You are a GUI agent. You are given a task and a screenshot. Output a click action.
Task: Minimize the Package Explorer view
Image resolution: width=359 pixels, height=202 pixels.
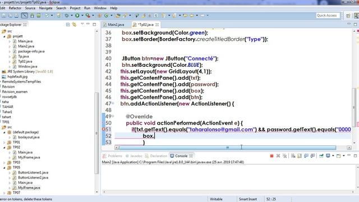88,24
